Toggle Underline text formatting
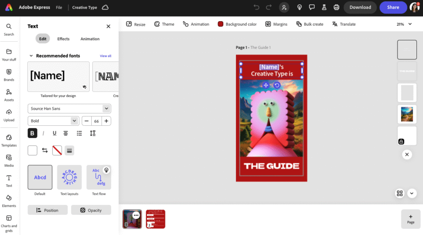Screen dimensions: 423x235 point(55,133)
